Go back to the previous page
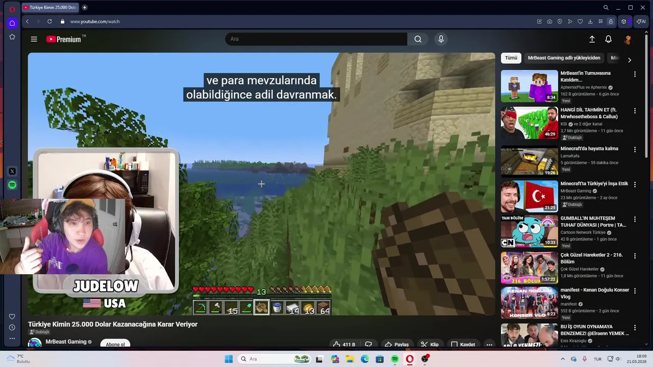Screen dimensions: 653x367 click(x=27, y=21)
